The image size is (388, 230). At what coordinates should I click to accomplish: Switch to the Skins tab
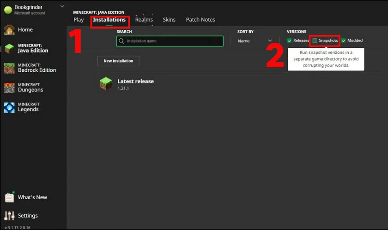pos(169,20)
